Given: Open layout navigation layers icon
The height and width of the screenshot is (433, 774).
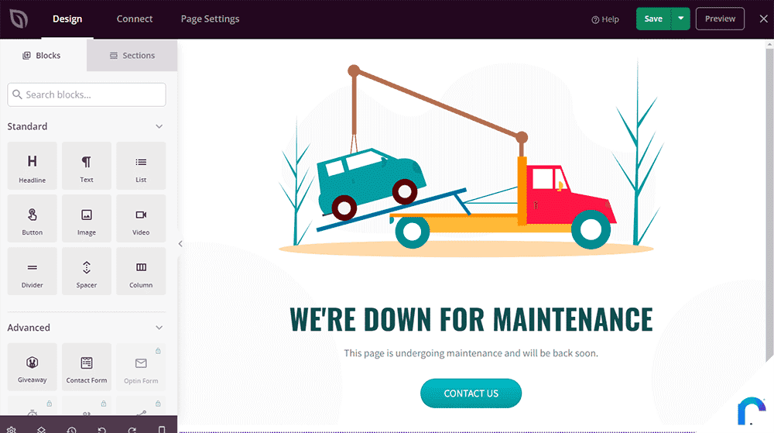Looking at the screenshot, I should point(42,430).
